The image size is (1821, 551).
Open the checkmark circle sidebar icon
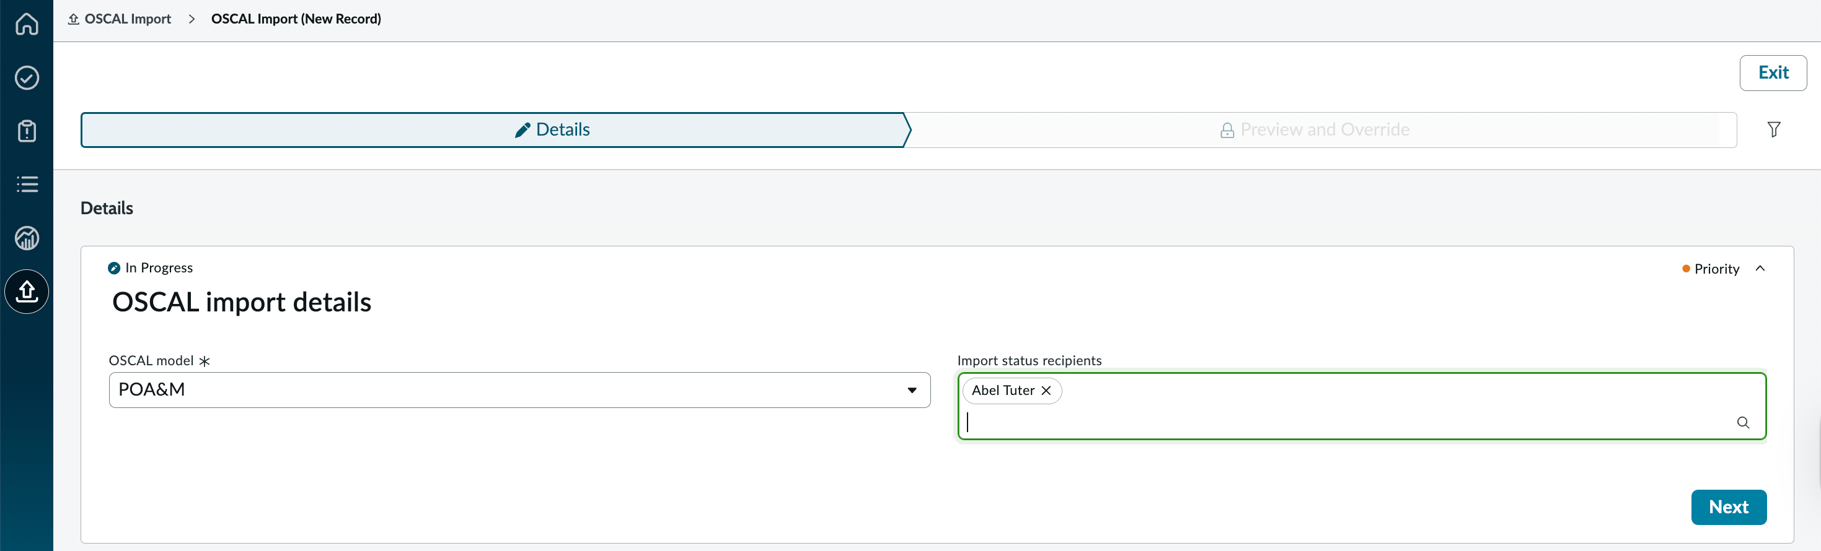coord(27,78)
